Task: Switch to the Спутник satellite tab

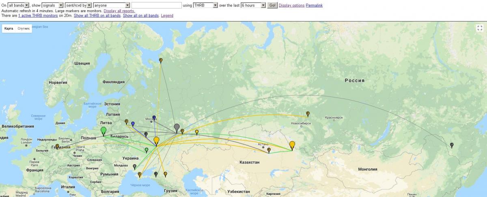Action: [x=24, y=29]
